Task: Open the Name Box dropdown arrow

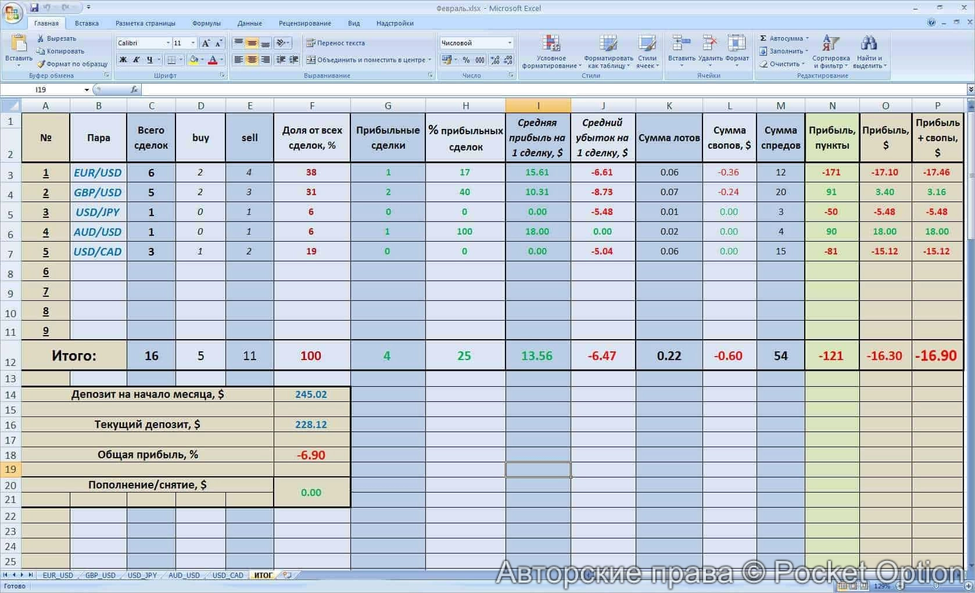Action: (87, 90)
